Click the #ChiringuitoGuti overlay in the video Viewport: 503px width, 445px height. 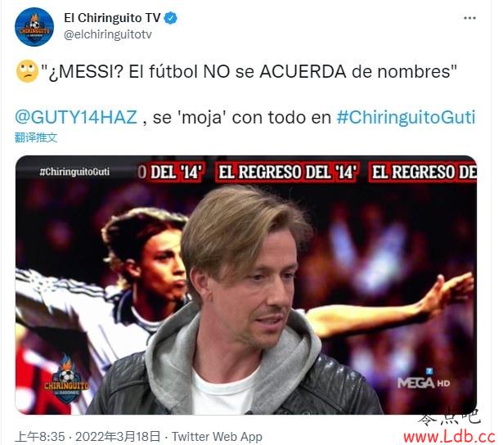[74, 172]
